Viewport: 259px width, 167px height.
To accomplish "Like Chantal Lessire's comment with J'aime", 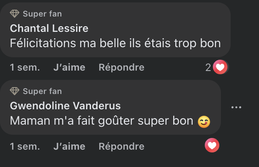I will tap(69, 68).
